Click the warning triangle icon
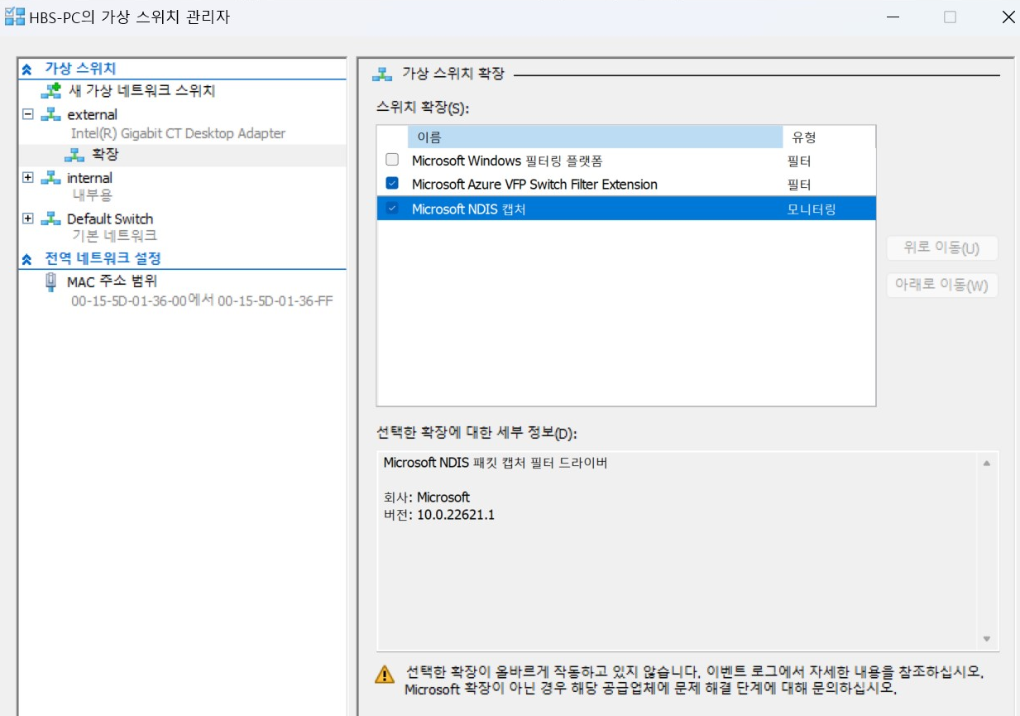This screenshot has width=1020, height=716. pos(385,674)
